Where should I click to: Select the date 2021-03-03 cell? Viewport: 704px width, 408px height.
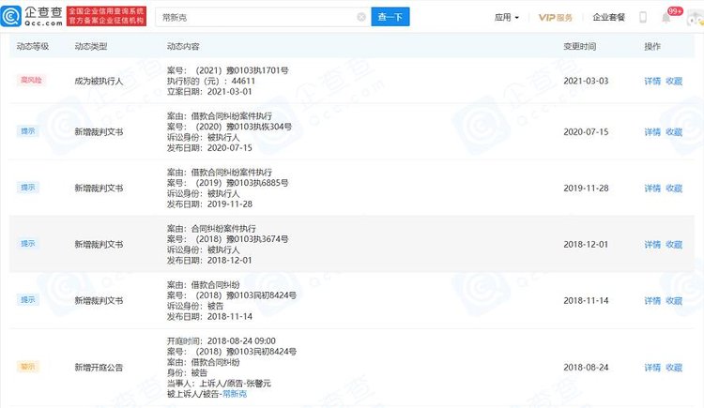[x=586, y=81]
